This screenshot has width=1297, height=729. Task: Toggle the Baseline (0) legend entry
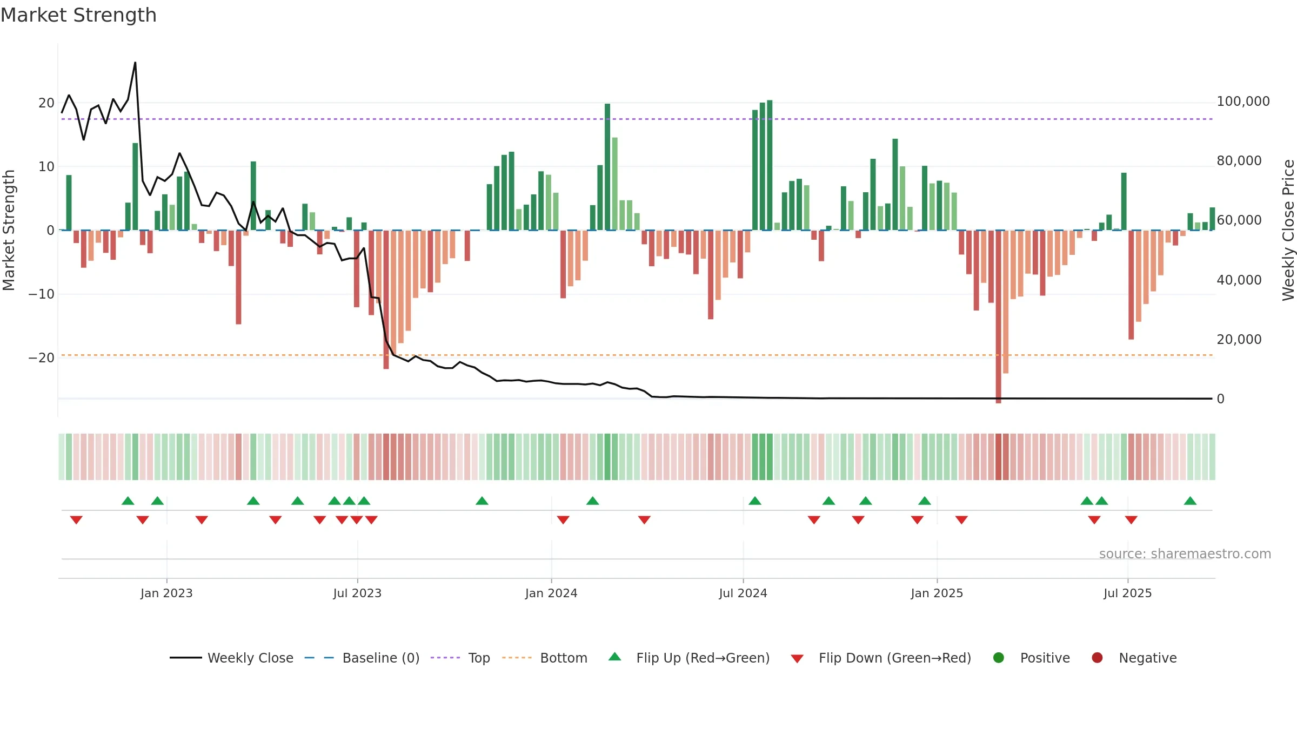(362, 658)
